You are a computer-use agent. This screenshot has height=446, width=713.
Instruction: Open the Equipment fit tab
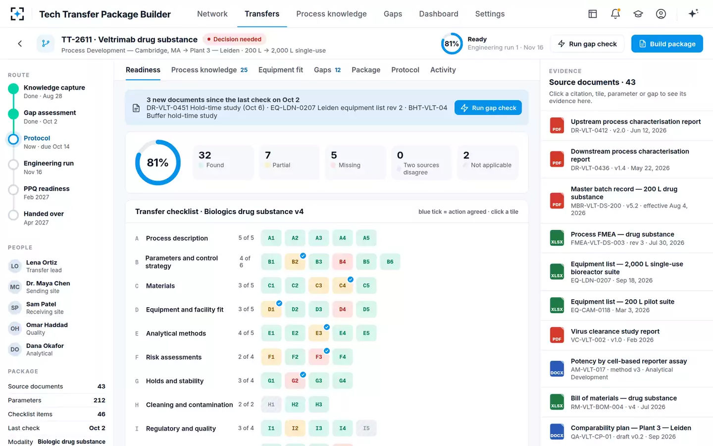pos(281,70)
